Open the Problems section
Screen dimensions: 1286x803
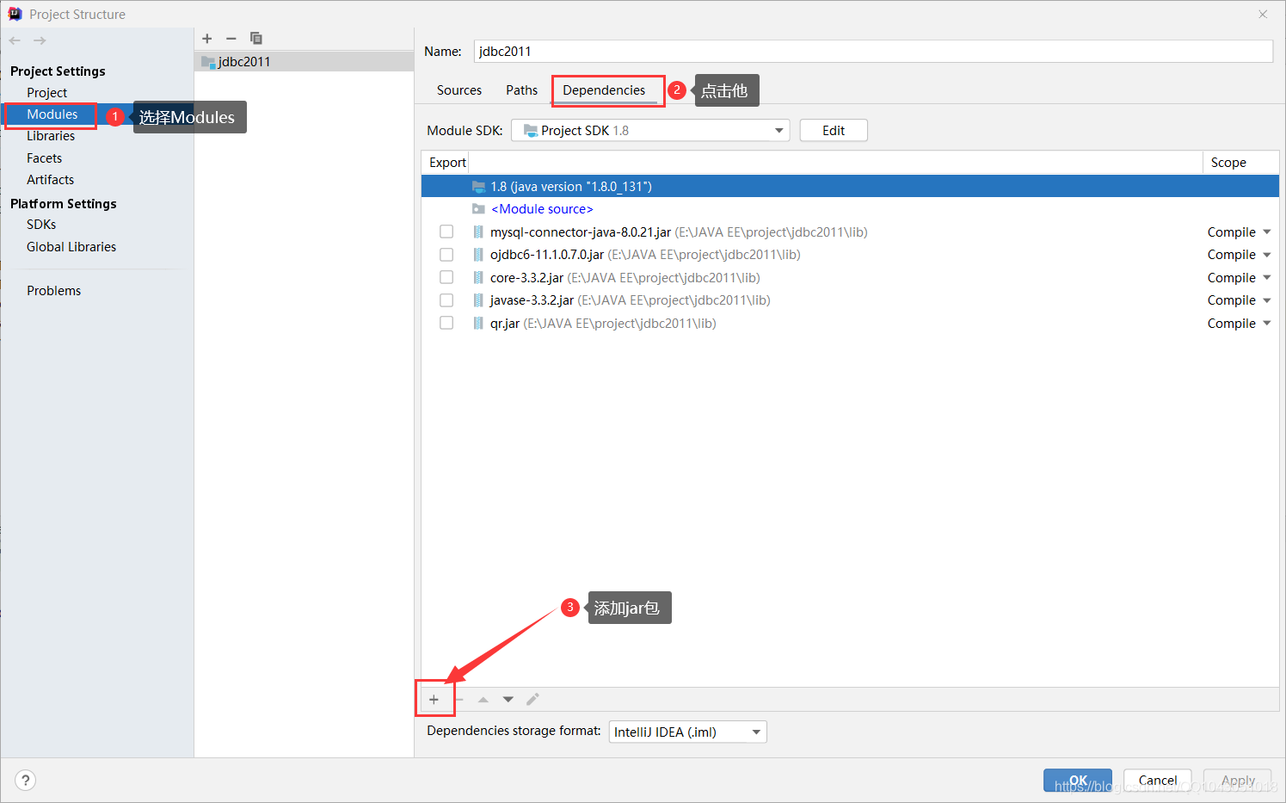coord(53,291)
